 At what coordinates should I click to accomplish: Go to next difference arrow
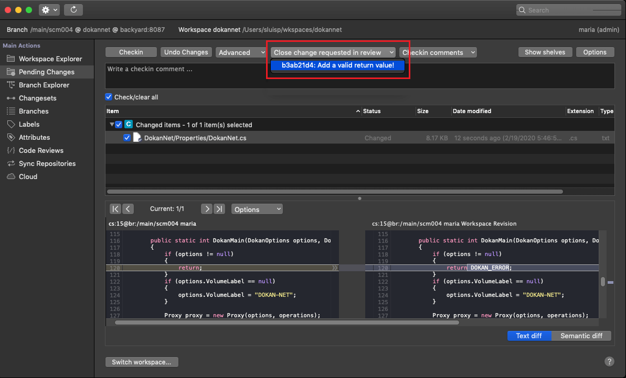coord(206,209)
